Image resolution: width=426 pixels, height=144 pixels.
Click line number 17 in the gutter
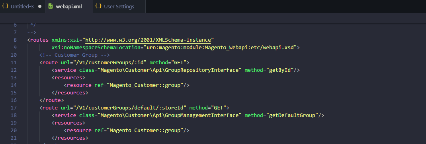pos(14,108)
